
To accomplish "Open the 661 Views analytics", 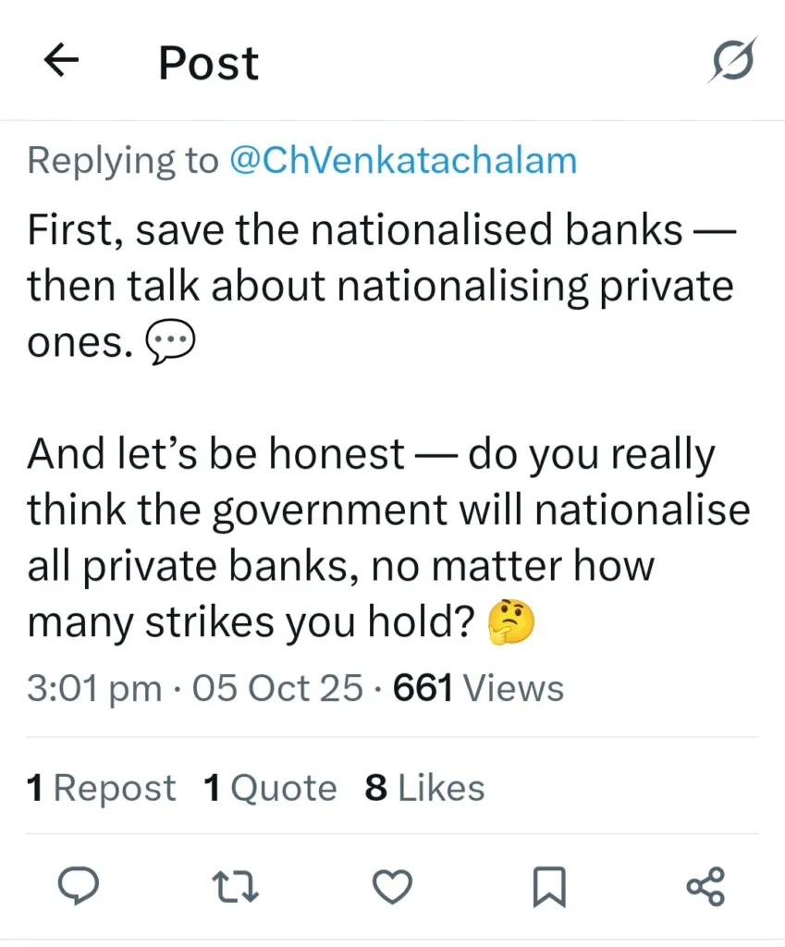I will [x=478, y=688].
